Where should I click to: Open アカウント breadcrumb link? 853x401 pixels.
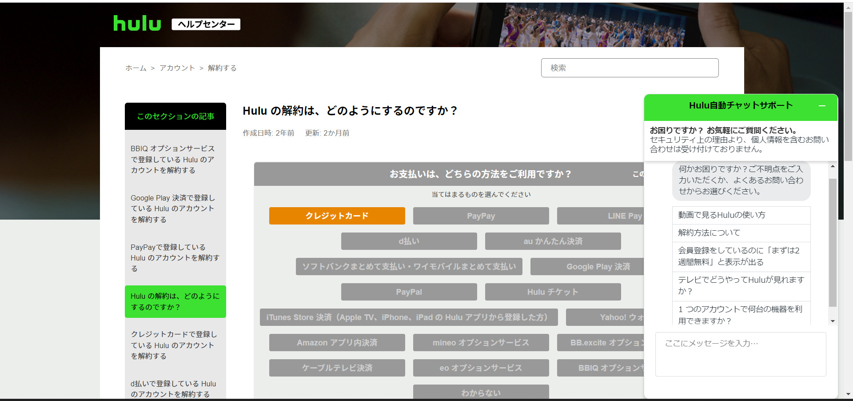[x=177, y=68]
